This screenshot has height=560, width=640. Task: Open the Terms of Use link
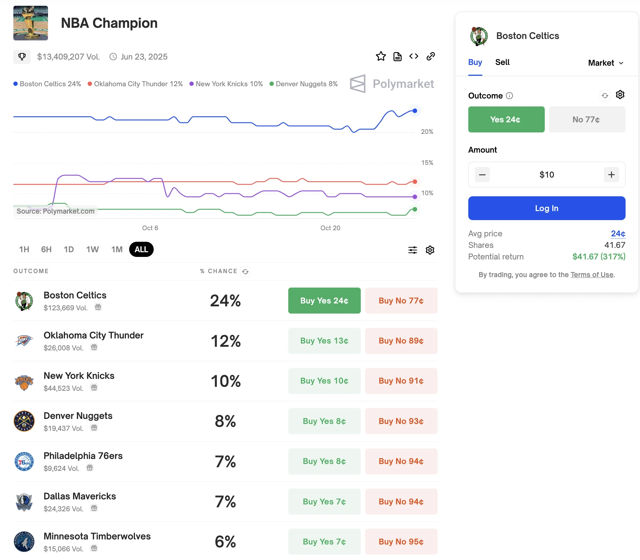tap(592, 275)
